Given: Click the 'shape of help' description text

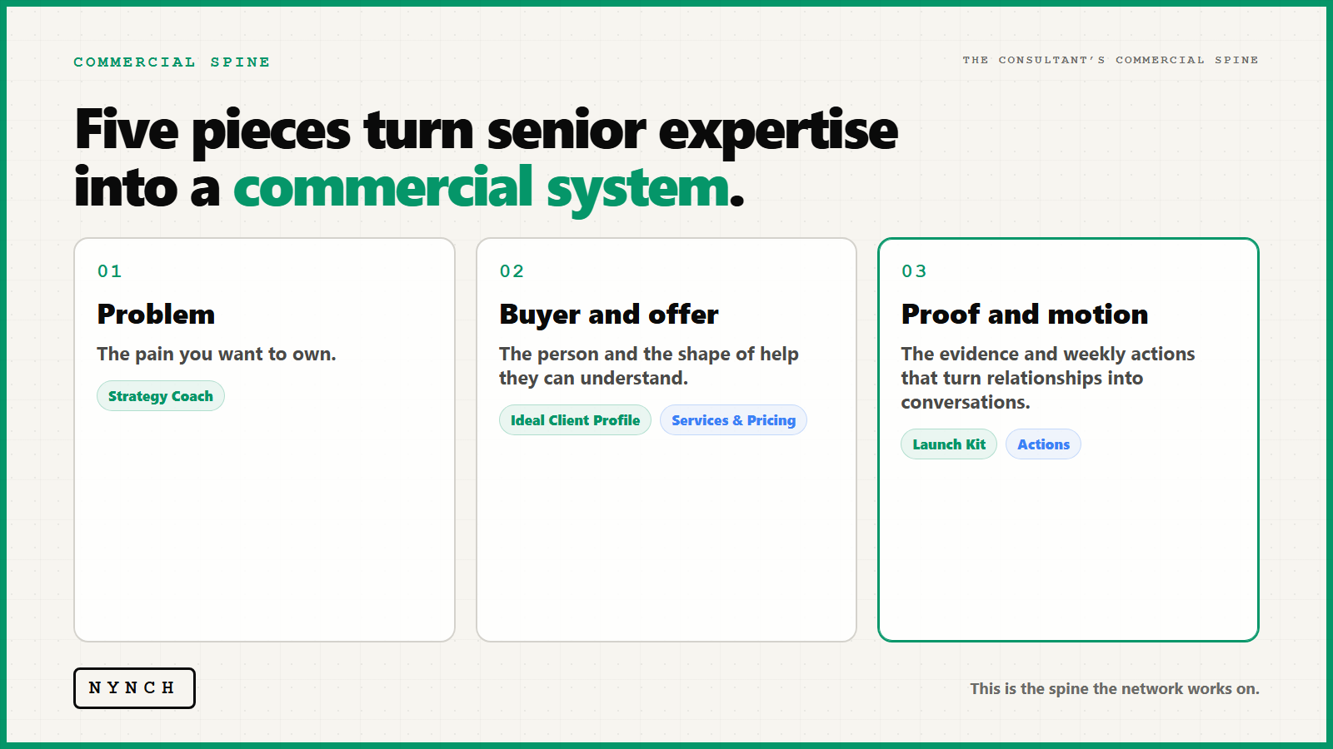Looking at the screenshot, I should [x=649, y=366].
